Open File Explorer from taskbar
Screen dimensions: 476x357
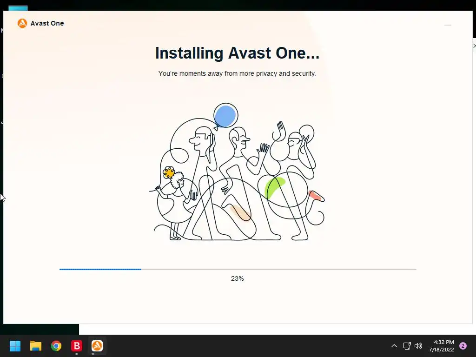[x=35, y=346]
